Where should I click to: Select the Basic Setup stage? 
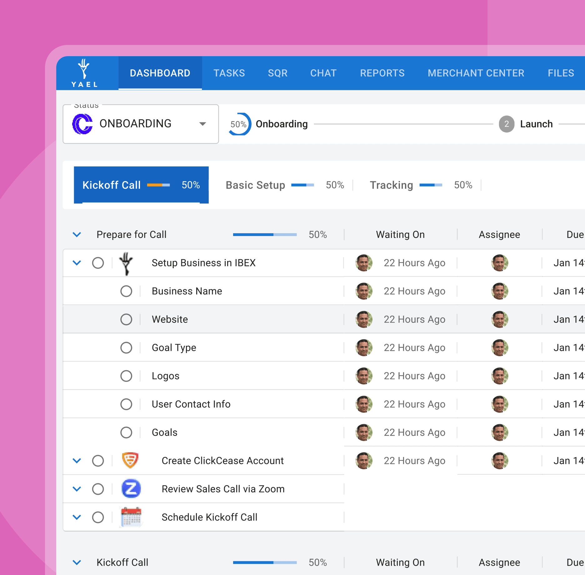pyautogui.click(x=255, y=185)
